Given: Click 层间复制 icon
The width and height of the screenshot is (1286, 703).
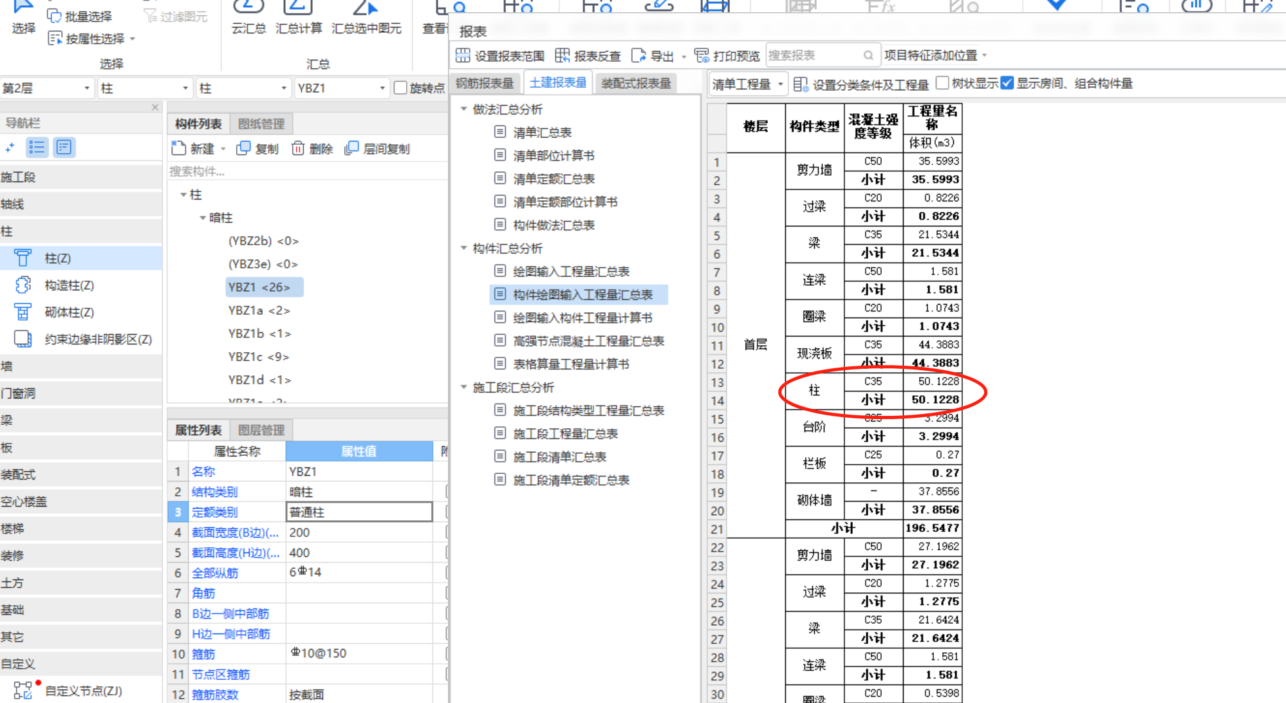Looking at the screenshot, I should tap(351, 149).
